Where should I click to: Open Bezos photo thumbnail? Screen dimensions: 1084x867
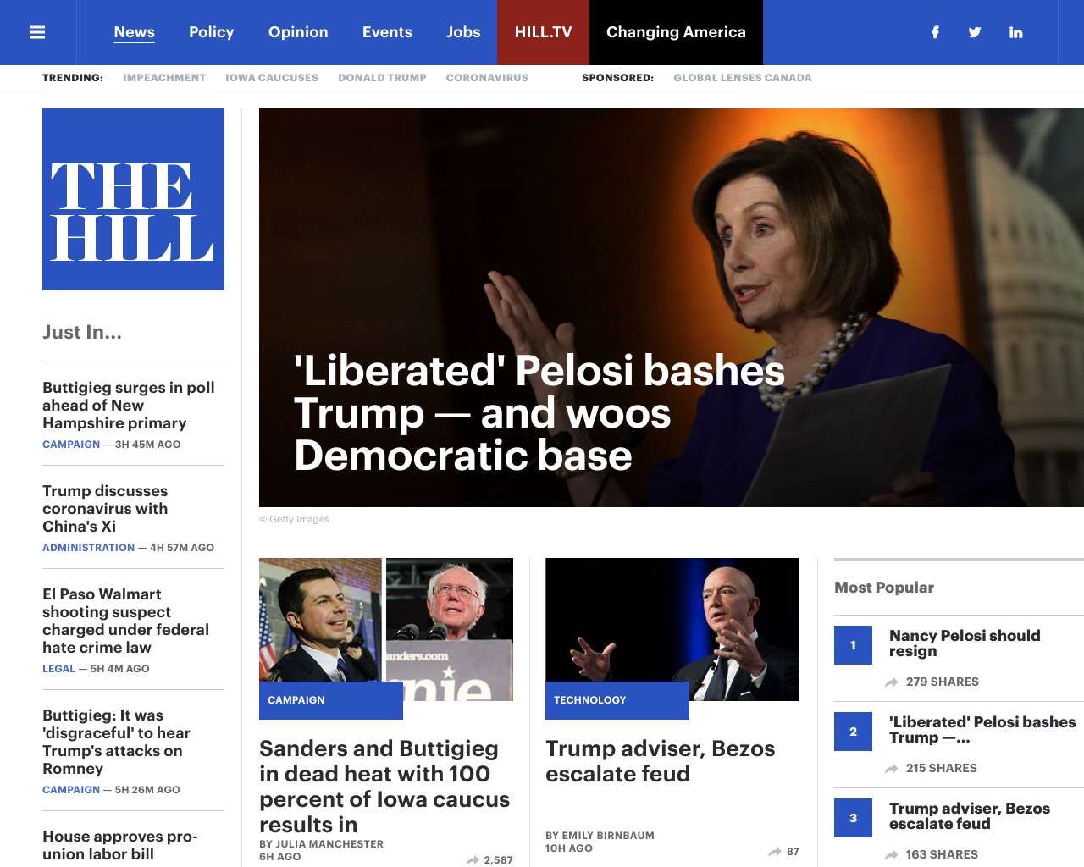[x=672, y=629]
